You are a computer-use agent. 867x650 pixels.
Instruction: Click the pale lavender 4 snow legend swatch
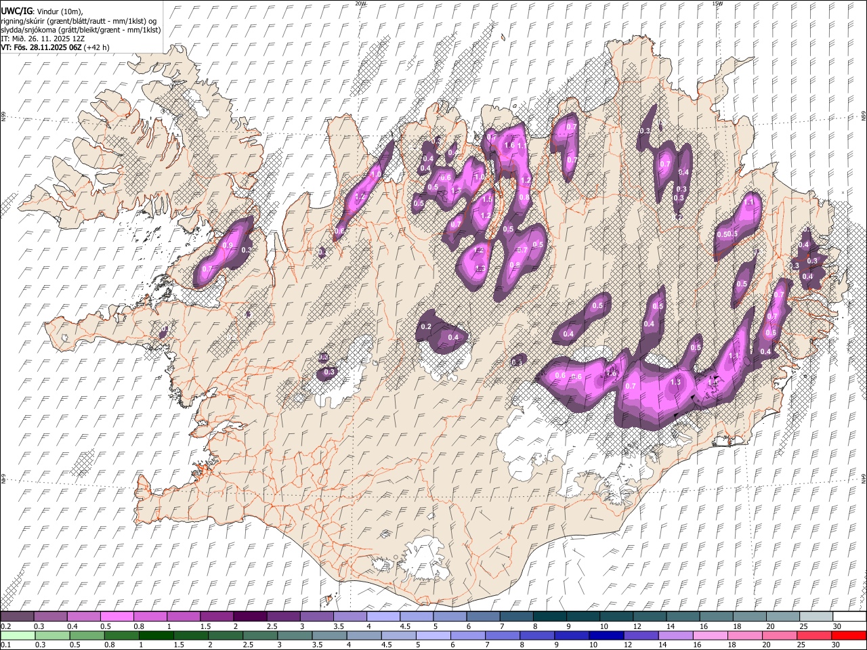click(x=383, y=617)
